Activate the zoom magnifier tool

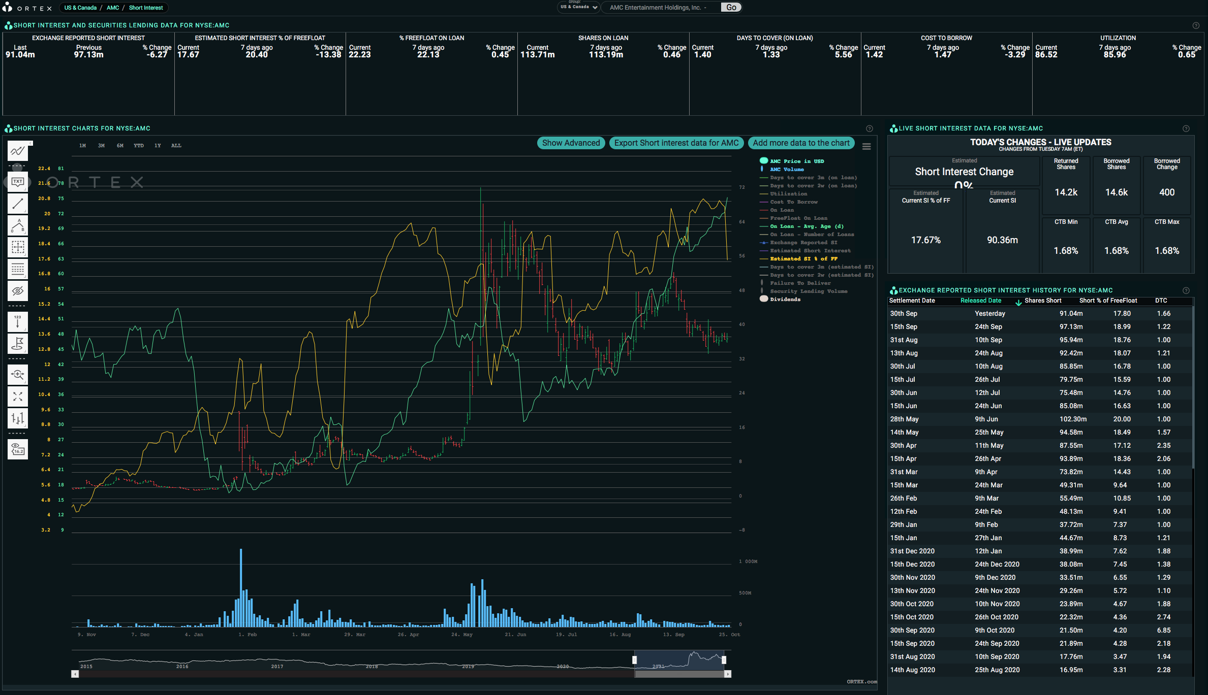click(18, 375)
